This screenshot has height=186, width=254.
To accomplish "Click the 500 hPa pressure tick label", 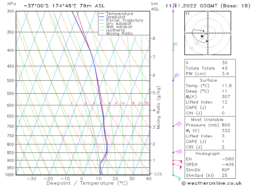I will (10, 81).
